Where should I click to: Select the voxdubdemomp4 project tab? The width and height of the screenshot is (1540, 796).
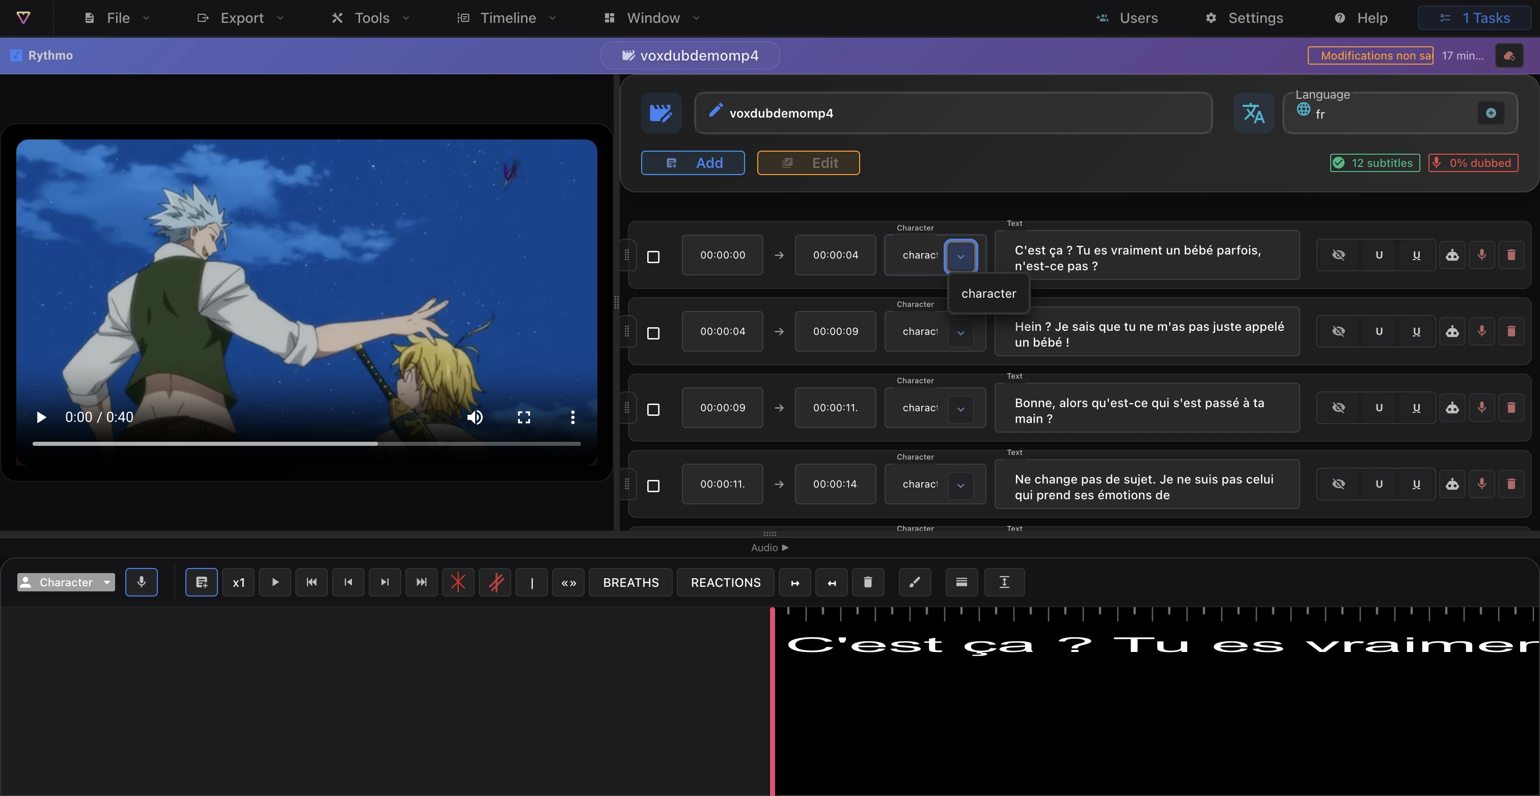[x=690, y=55]
